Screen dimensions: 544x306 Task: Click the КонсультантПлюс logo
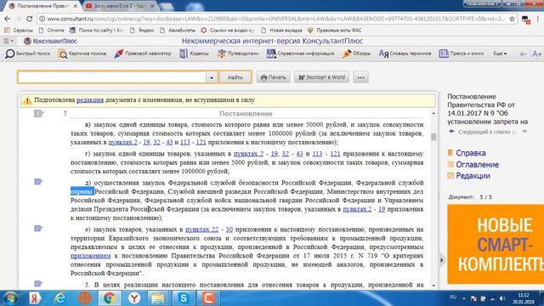51,41
